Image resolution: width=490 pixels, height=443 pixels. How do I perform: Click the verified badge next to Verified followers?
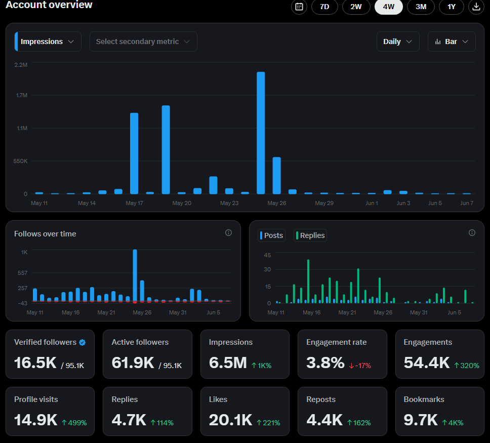pos(83,342)
